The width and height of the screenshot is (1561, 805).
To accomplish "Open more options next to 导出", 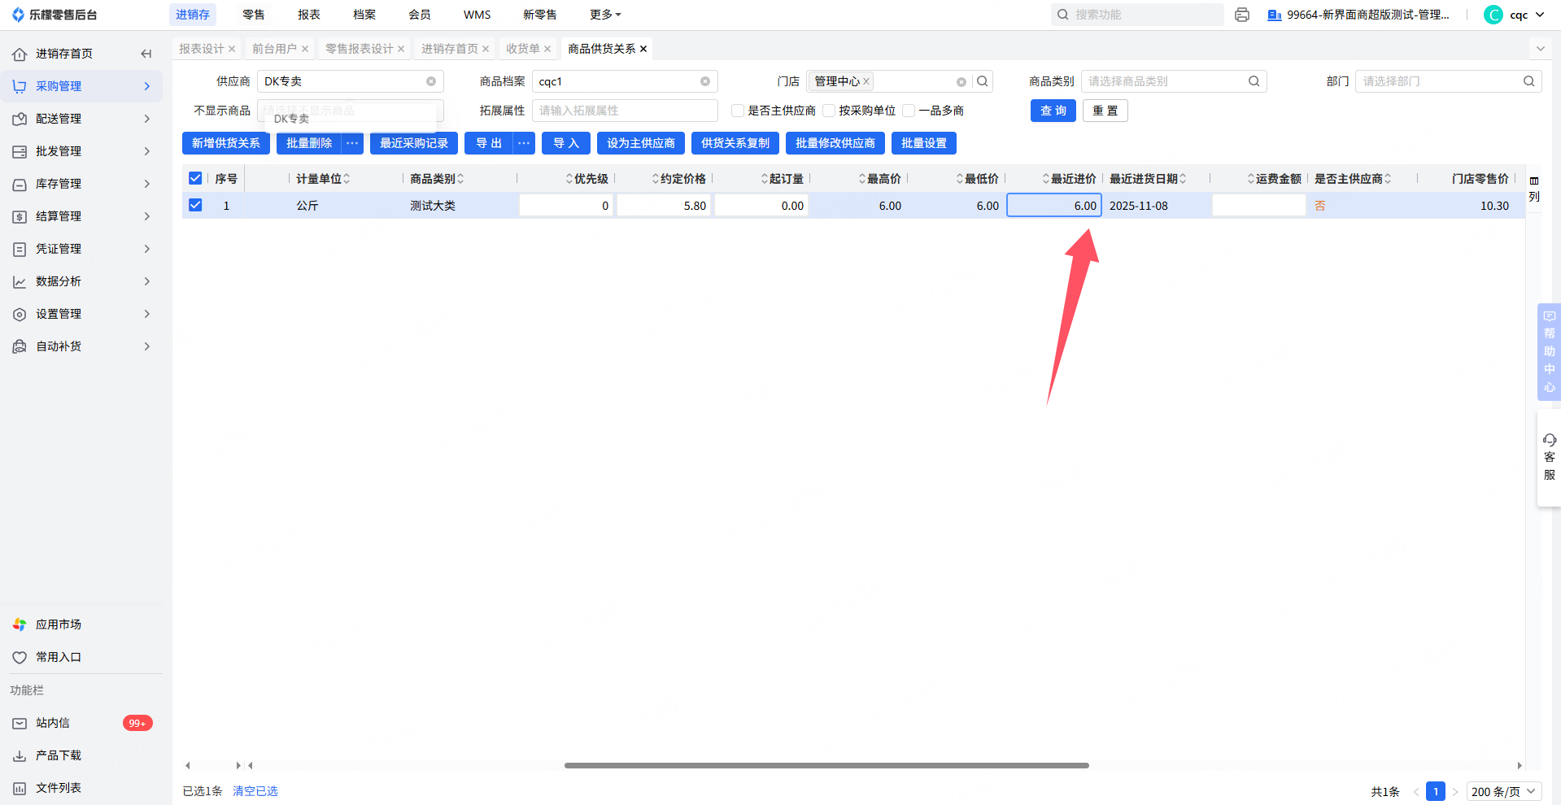I will pos(524,143).
